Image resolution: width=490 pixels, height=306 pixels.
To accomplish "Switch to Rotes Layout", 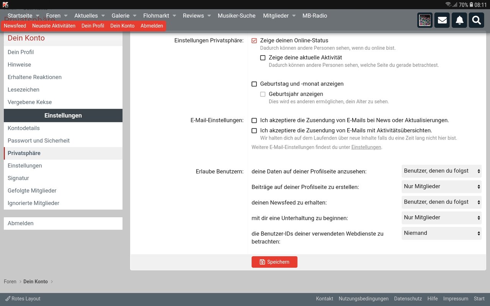I will (x=23, y=299).
